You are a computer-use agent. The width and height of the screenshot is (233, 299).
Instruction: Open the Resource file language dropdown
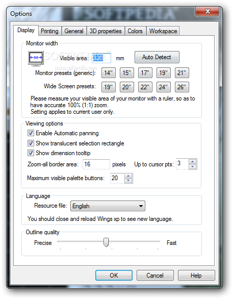[x=108, y=206]
